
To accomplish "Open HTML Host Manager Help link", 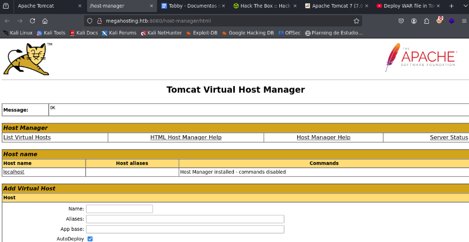I will pos(186,137).
